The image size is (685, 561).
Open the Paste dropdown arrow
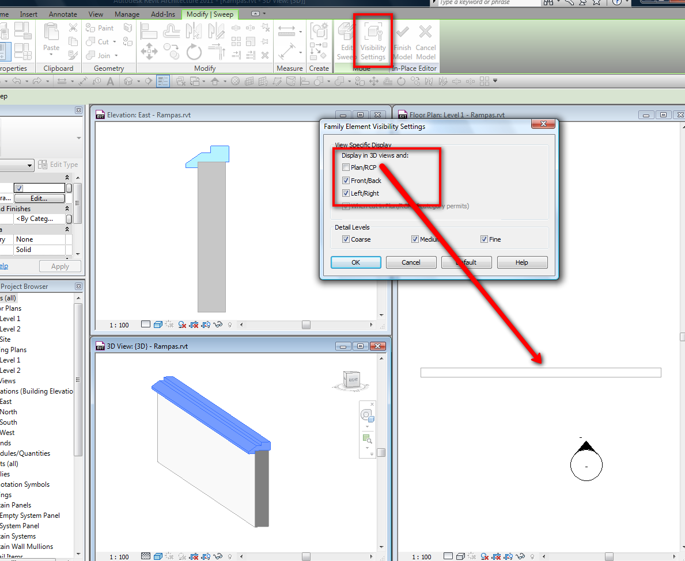(x=51, y=55)
